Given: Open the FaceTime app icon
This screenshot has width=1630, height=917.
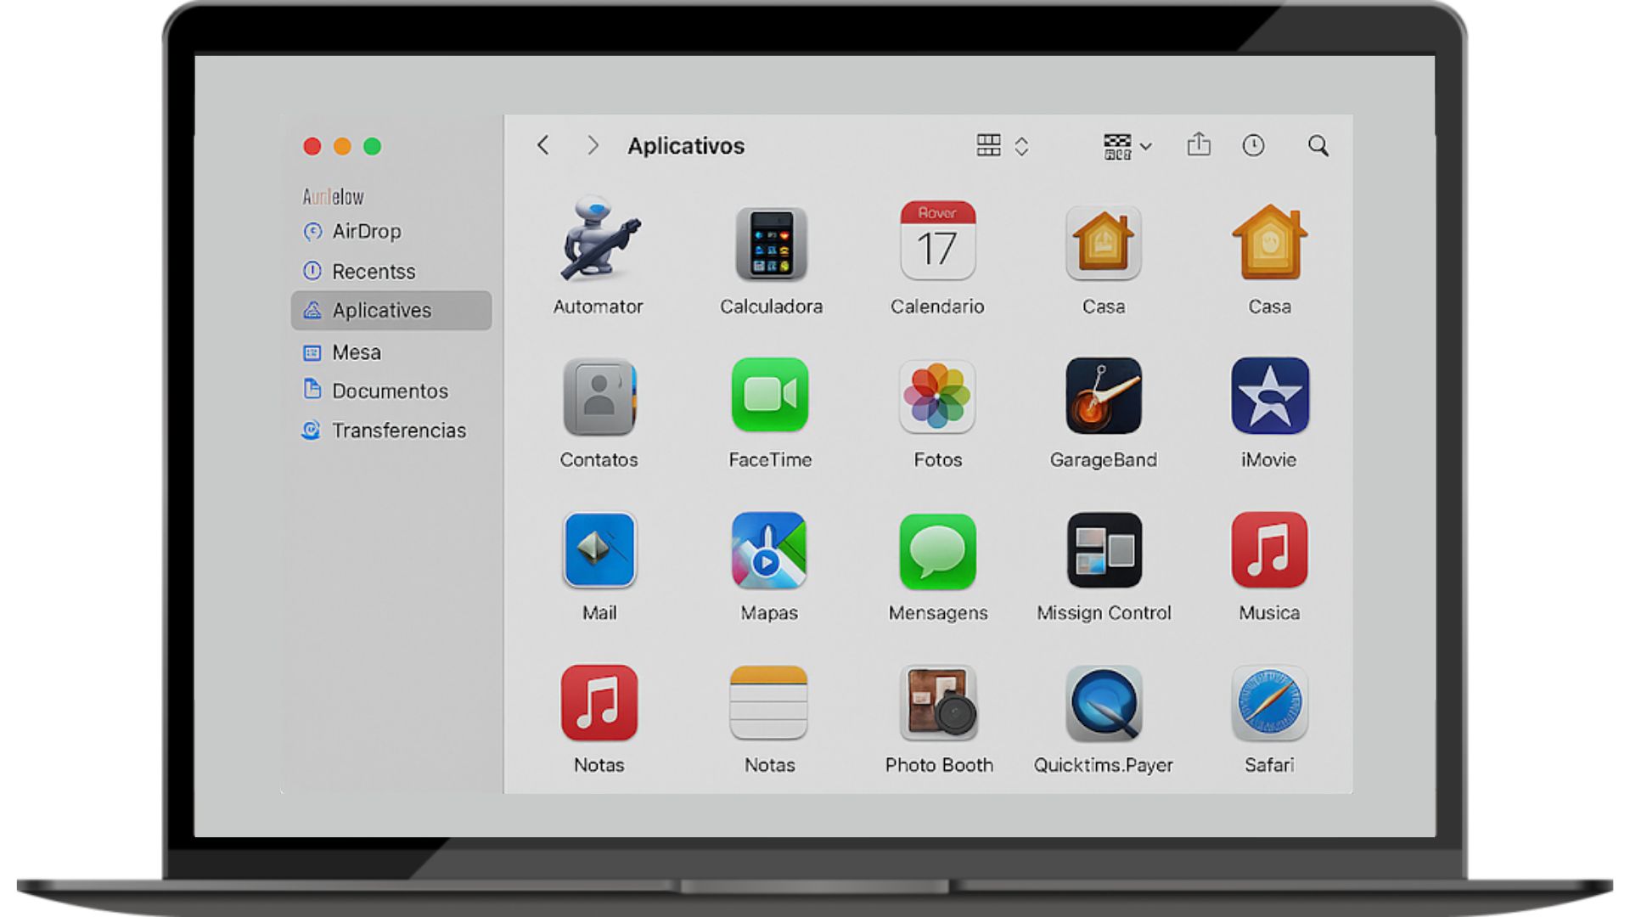Looking at the screenshot, I should tap(770, 396).
